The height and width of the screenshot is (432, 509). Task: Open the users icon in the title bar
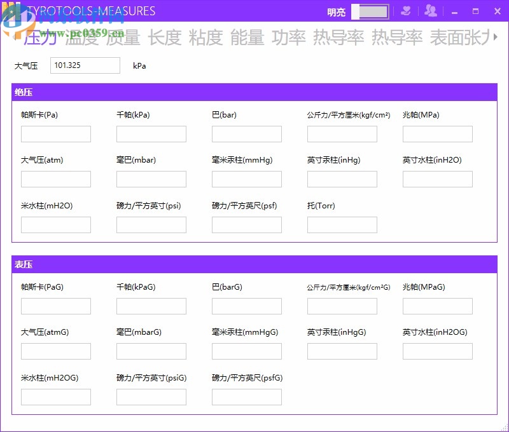[x=430, y=11]
